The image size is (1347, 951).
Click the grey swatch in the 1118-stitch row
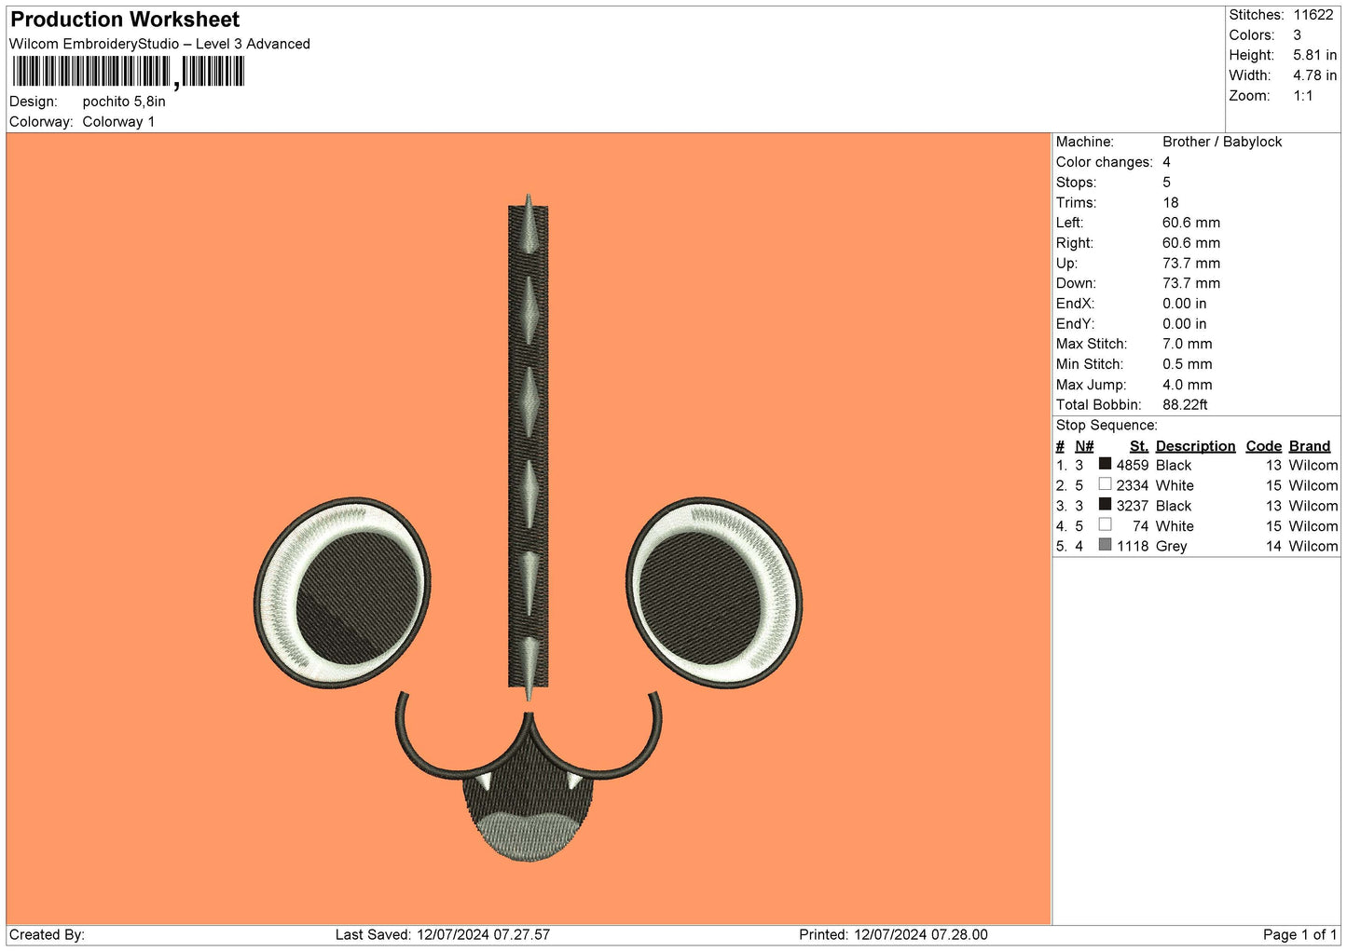[x=1105, y=545]
